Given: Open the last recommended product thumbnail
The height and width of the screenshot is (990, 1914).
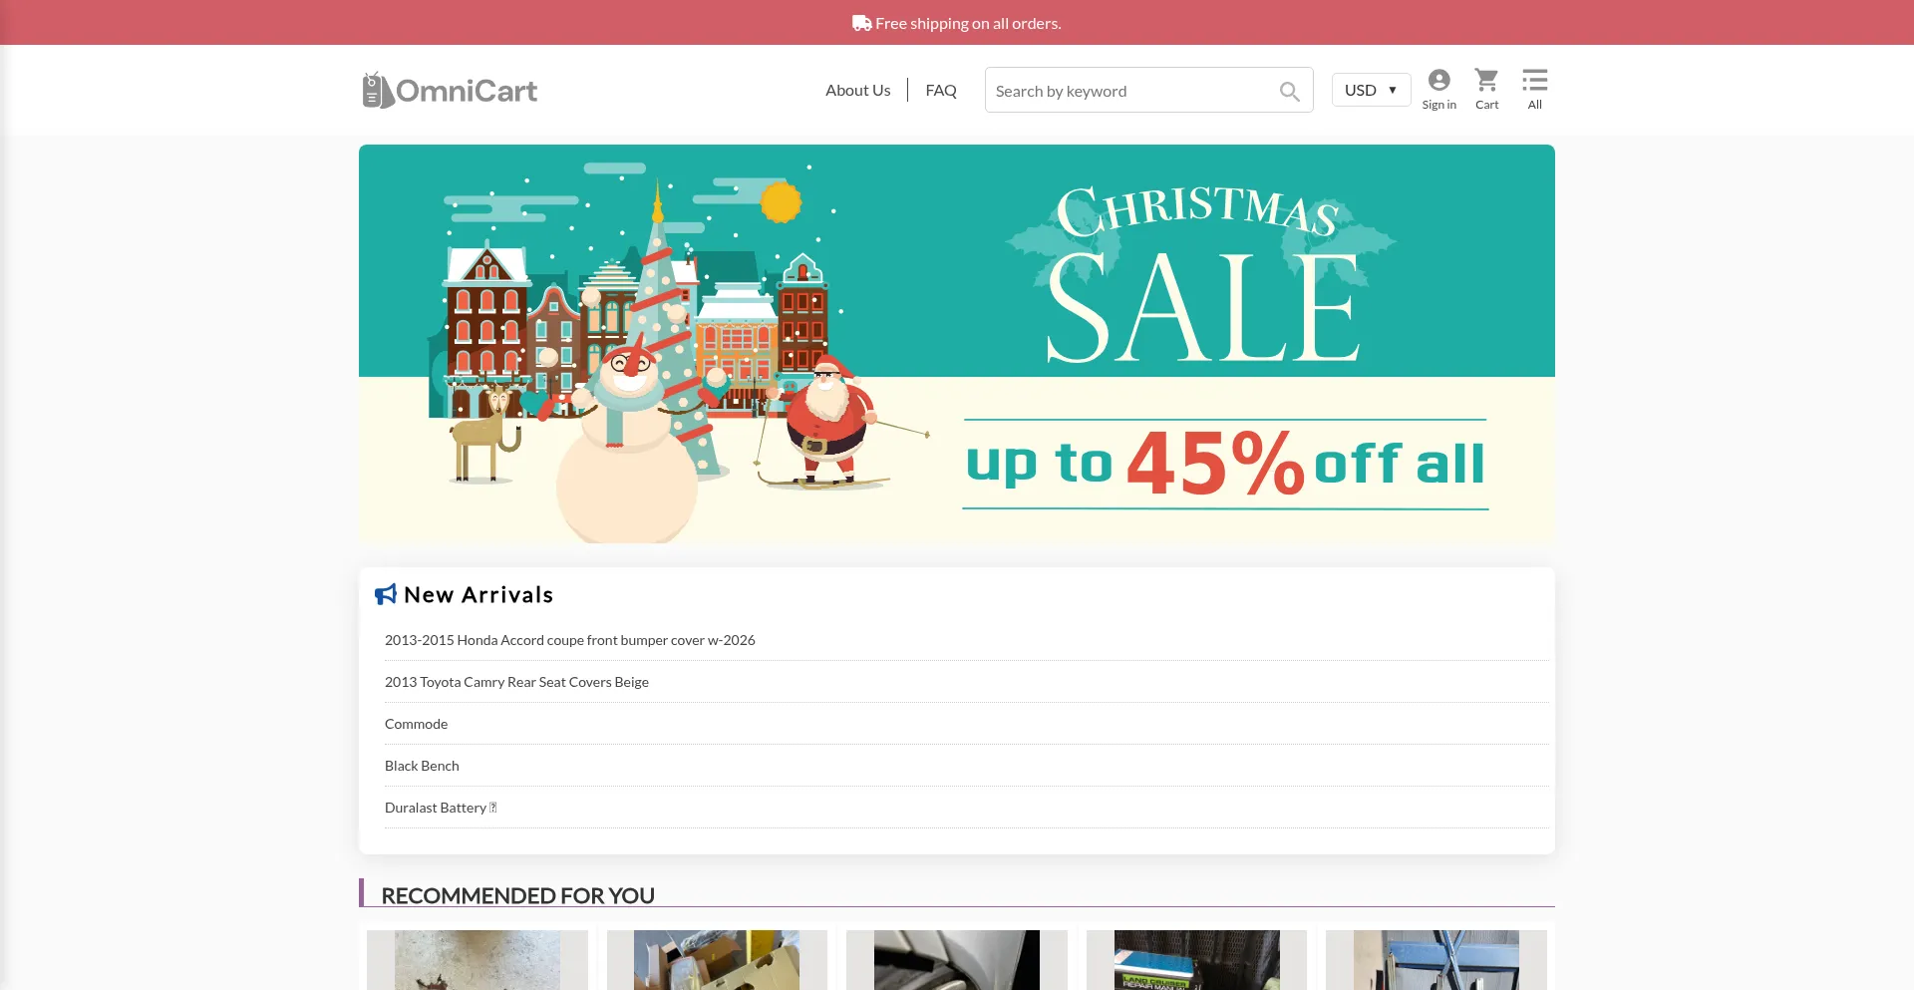Looking at the screenshot, I should tap(1436, 960).
